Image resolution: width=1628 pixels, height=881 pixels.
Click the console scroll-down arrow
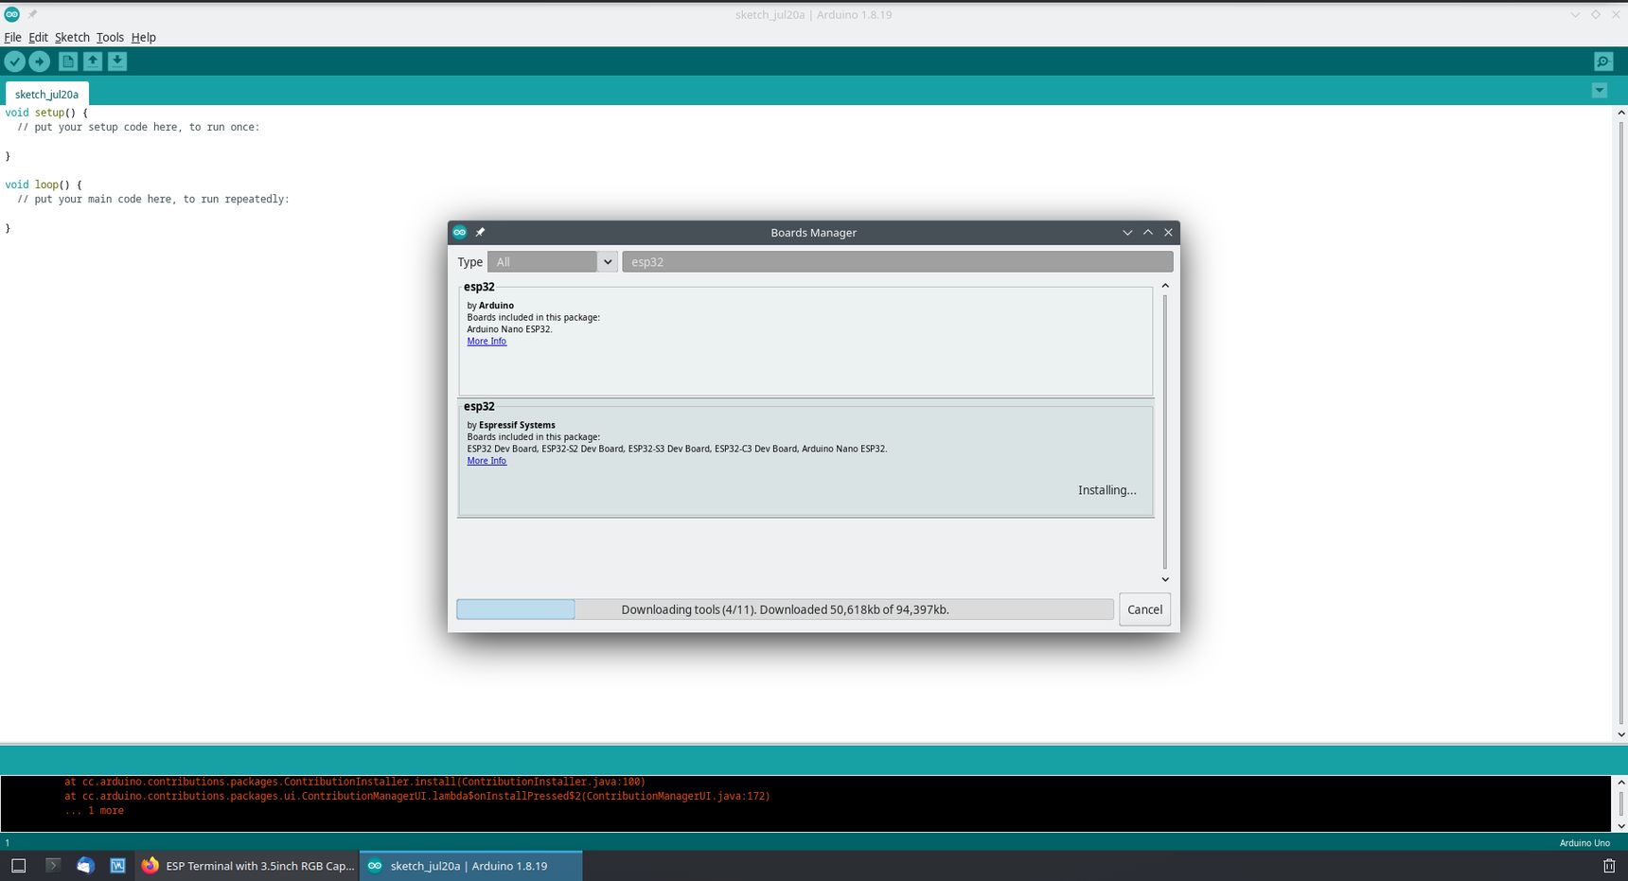tap(1620, 825)
